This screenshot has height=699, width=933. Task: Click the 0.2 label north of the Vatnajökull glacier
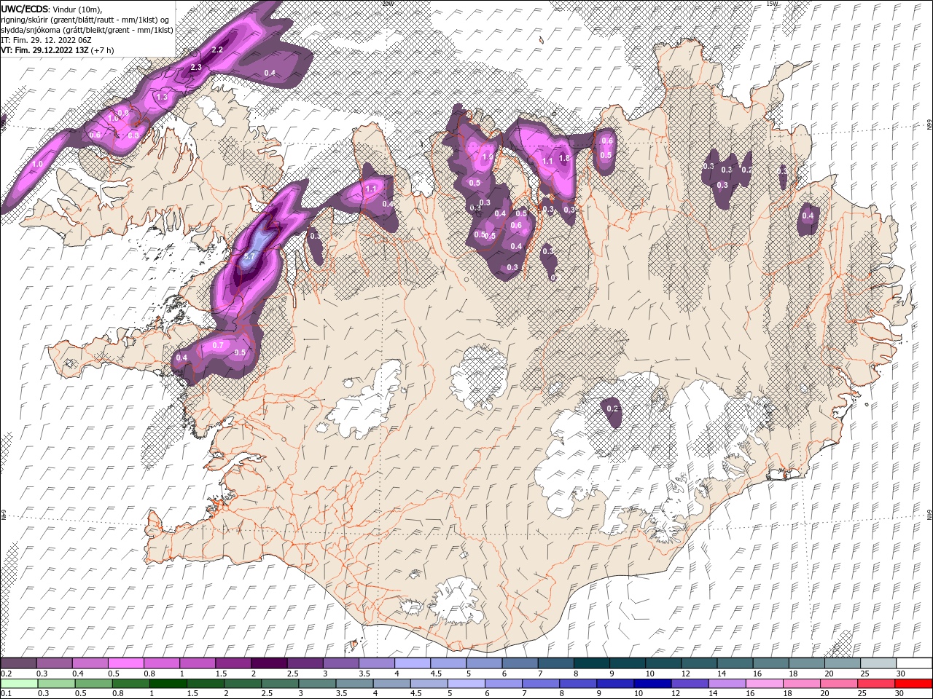click(x=612, y=408)
